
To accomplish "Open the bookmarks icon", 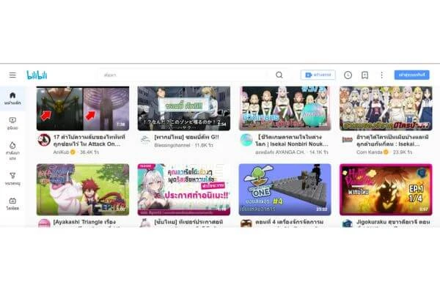I will pyautogui.click(x=364, y=75).
